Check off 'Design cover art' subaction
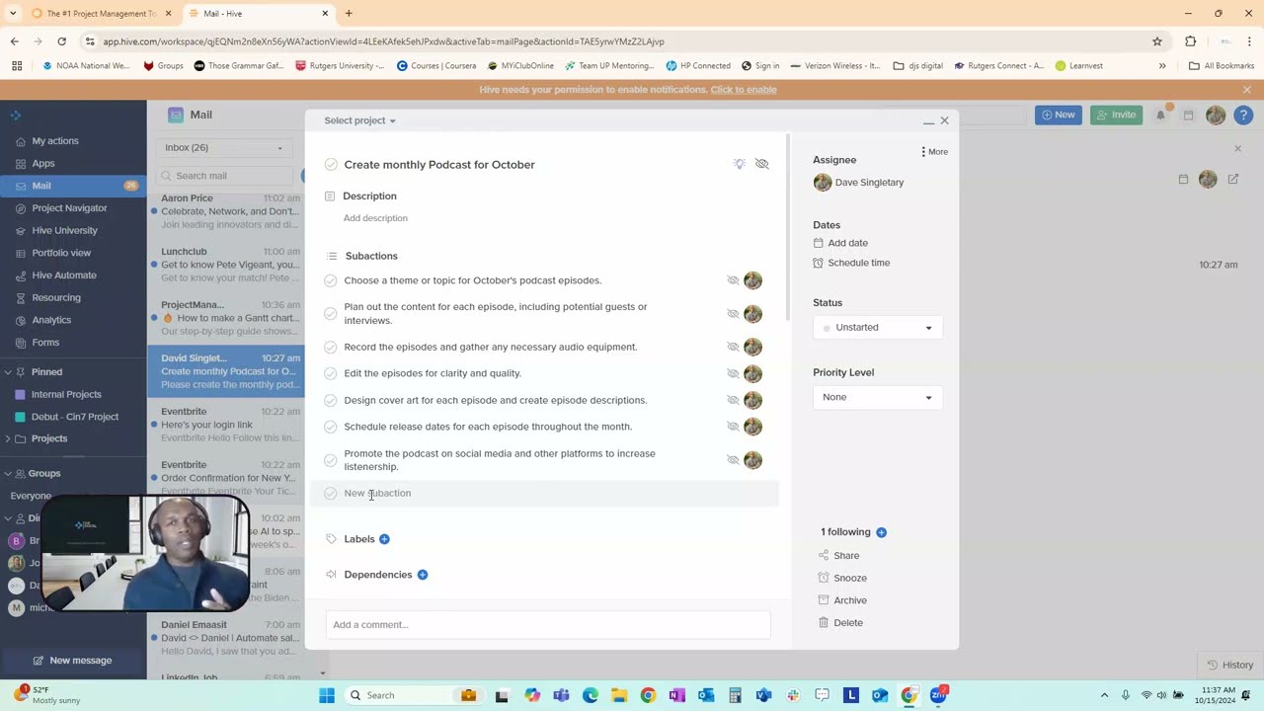 (x=331, y=400)
